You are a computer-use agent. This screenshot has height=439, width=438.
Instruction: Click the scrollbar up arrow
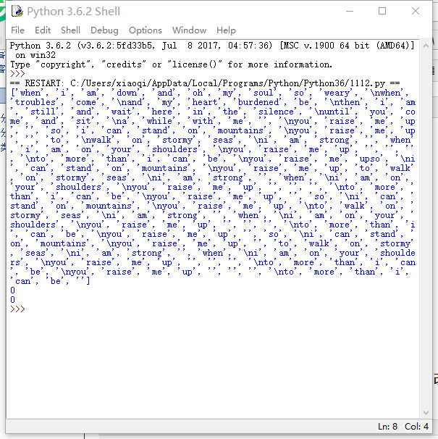tap(426, 46)
